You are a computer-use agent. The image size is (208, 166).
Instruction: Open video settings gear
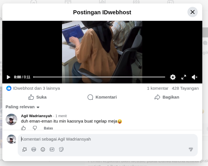tap(173, 77)
